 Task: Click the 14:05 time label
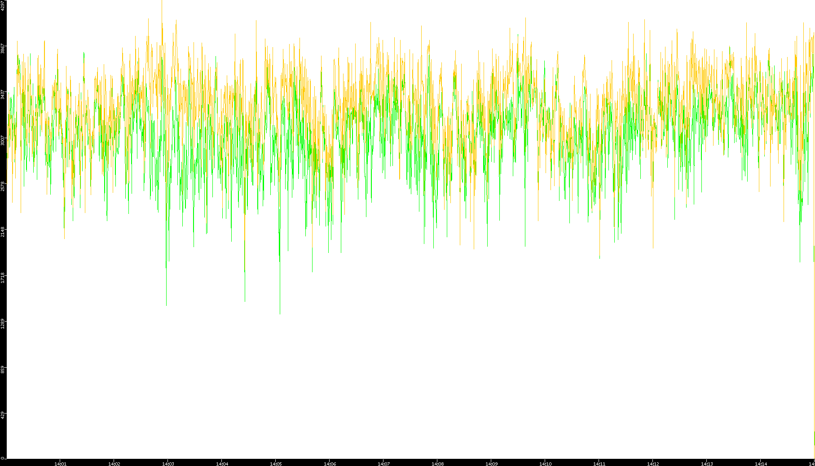pyautogui.click(x=276, y=464)
